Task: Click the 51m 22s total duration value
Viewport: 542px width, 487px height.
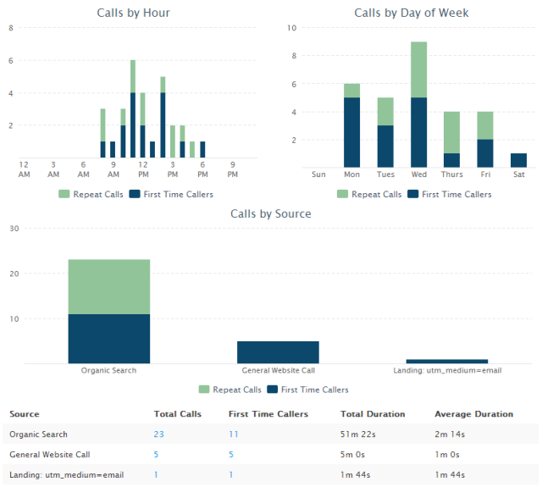Action: pyautogui.click(x=357, y=434)
